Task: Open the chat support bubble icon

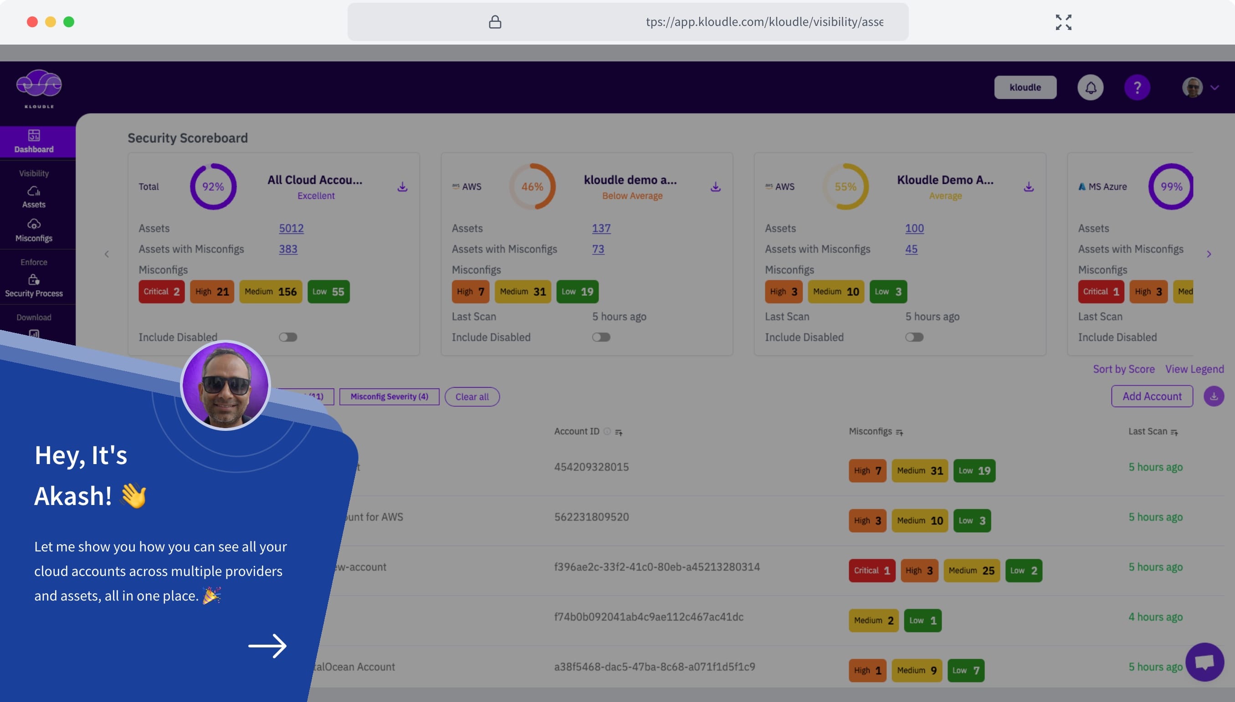Action: pos(1204,662)
